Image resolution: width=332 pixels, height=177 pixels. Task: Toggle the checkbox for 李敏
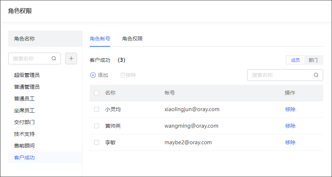click(97, 142)
